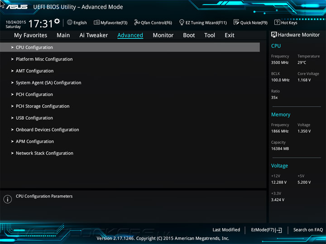Click the 5.200 V reading
This screenshot has height=244, width=326.
click(x=304, y=183)
